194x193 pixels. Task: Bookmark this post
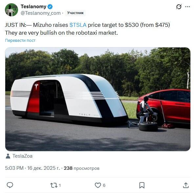click(x=142, y=185)
